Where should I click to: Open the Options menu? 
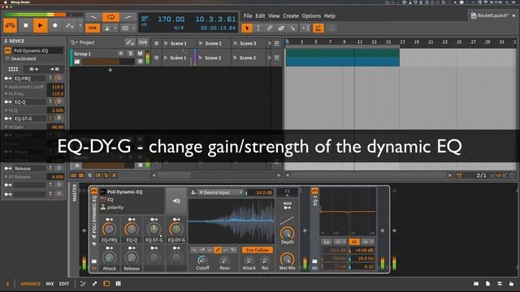click(x=311, y=16)
